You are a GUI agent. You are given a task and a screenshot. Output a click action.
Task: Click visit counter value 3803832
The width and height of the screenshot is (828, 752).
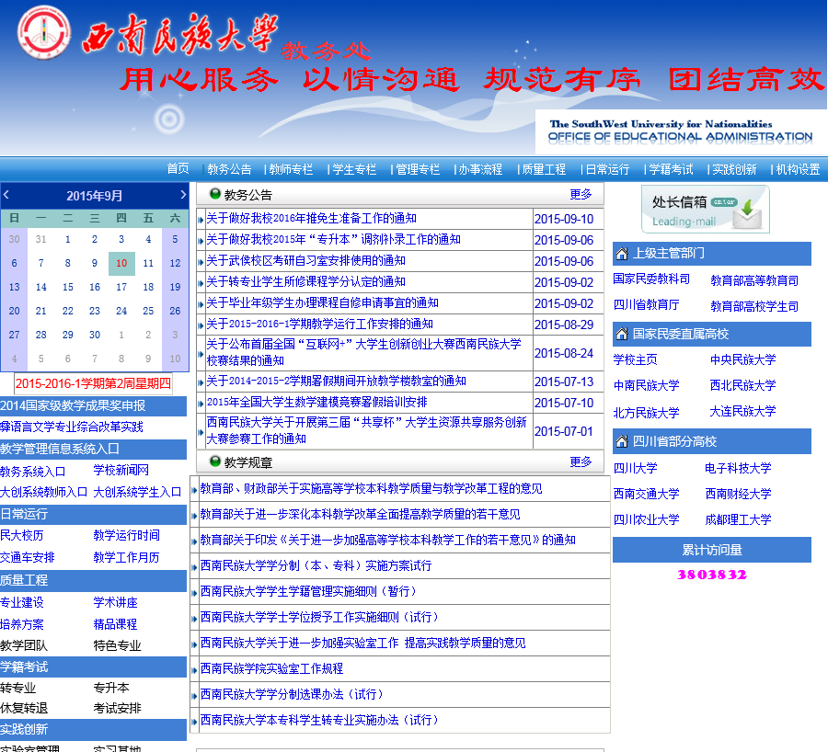[x=712, y=575]
